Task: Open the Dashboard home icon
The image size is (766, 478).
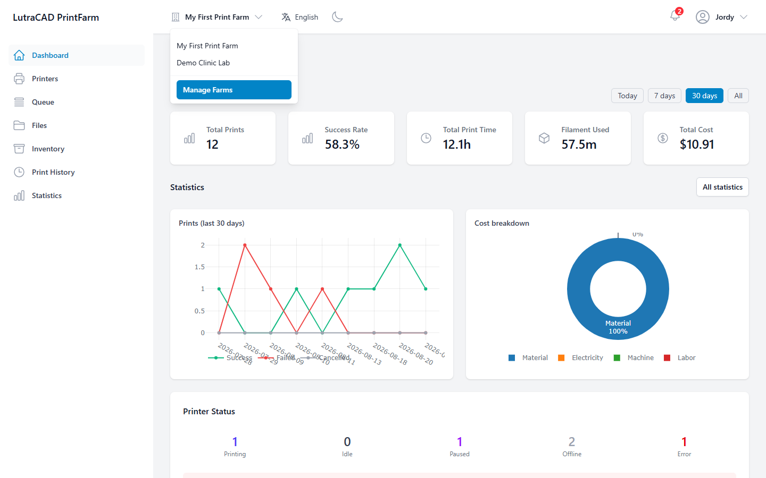Action: point(19,55)
